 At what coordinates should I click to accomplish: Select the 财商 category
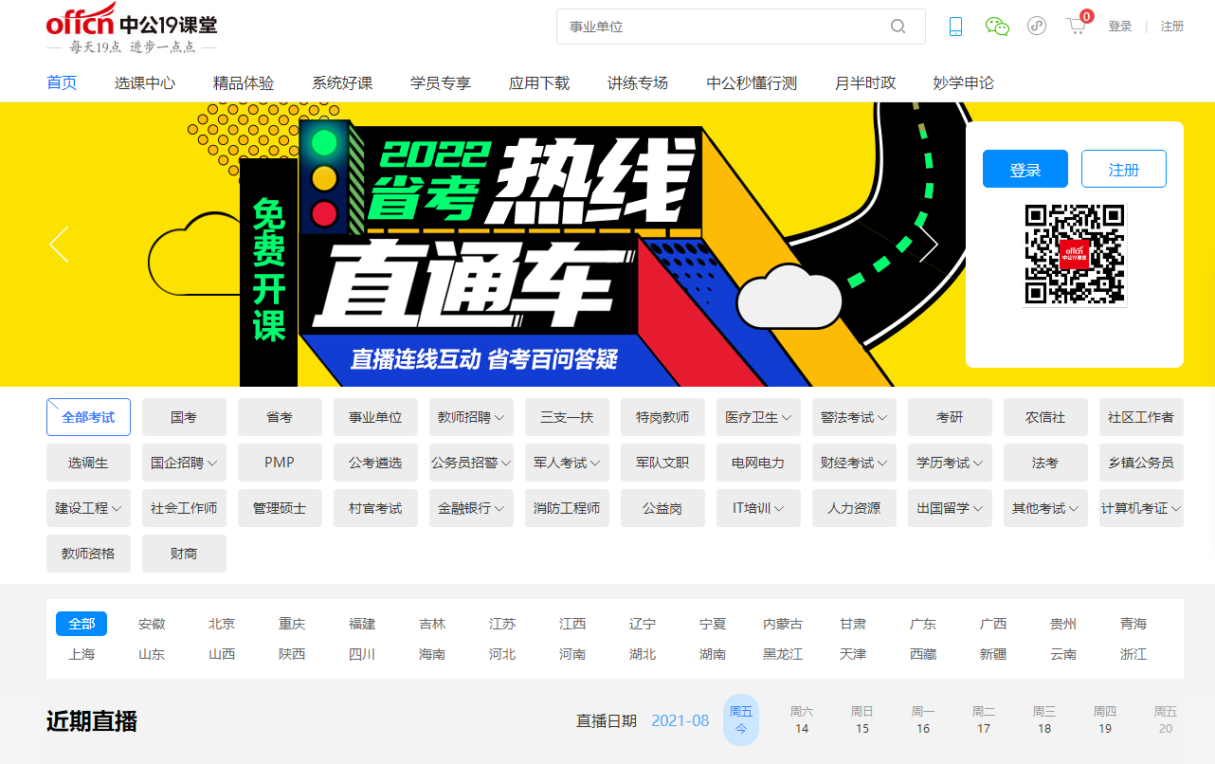pyautogui.click(x=184, y=554)
